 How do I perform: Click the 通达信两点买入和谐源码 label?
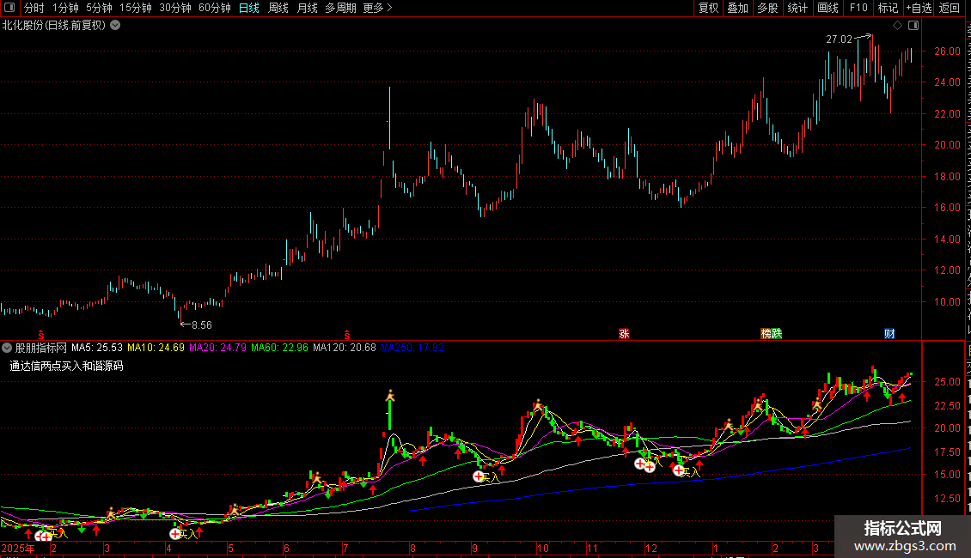click(x=67, y=367)
